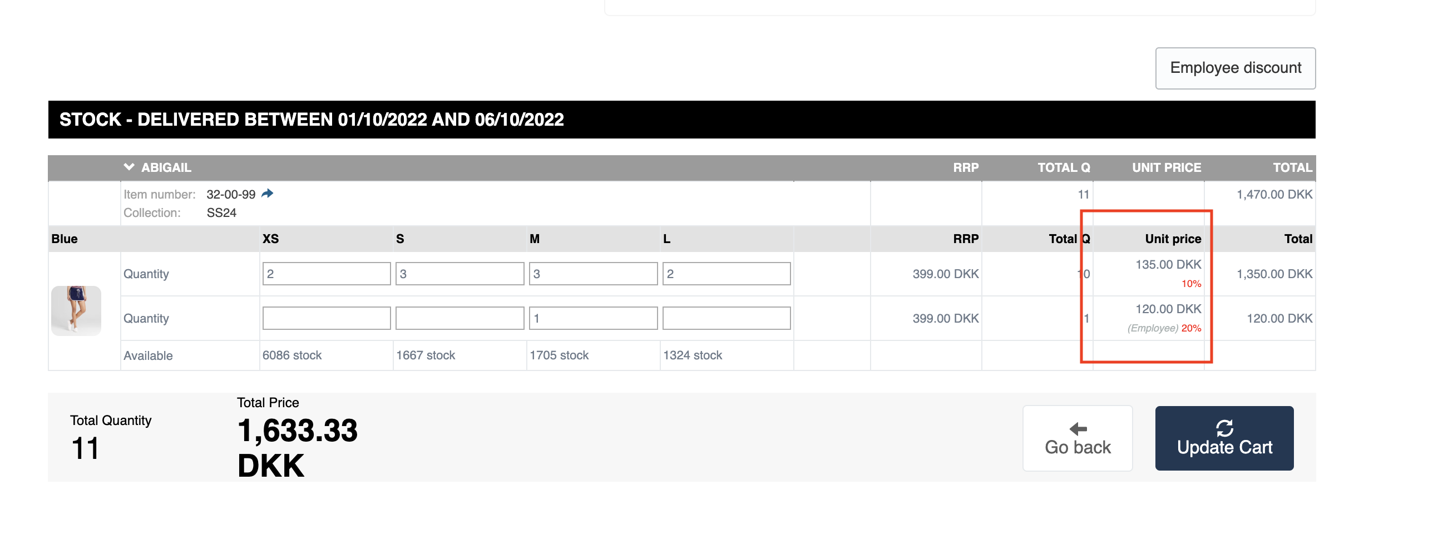Select the S quantity field showing 3

(x=459, y=273)
